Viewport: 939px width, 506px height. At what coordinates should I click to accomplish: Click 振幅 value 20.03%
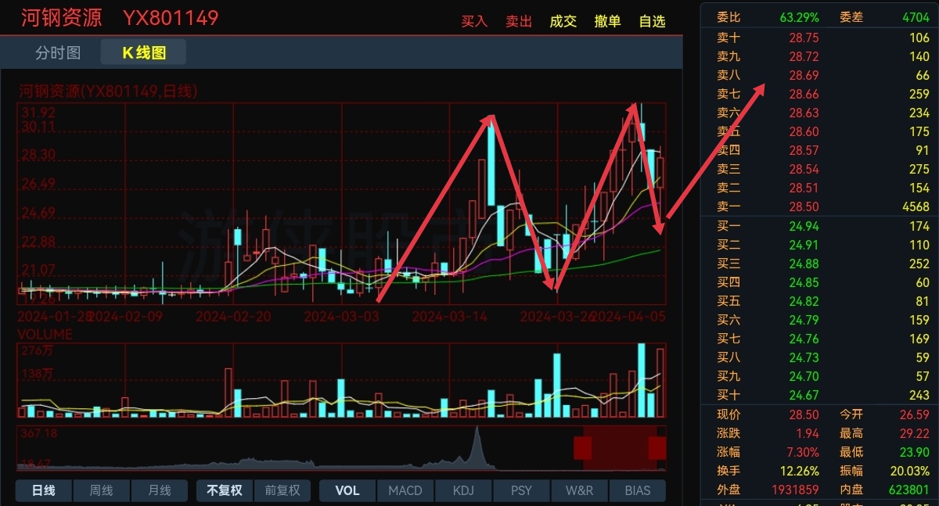tap(910, 471)
